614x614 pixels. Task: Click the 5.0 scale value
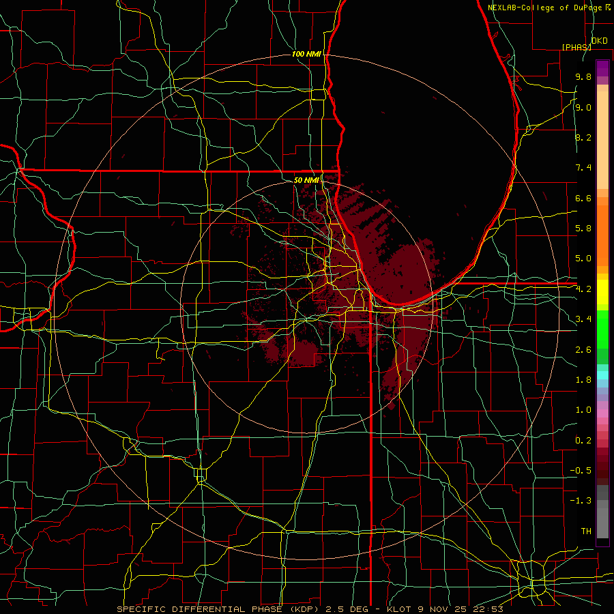(x=583, y=259)
